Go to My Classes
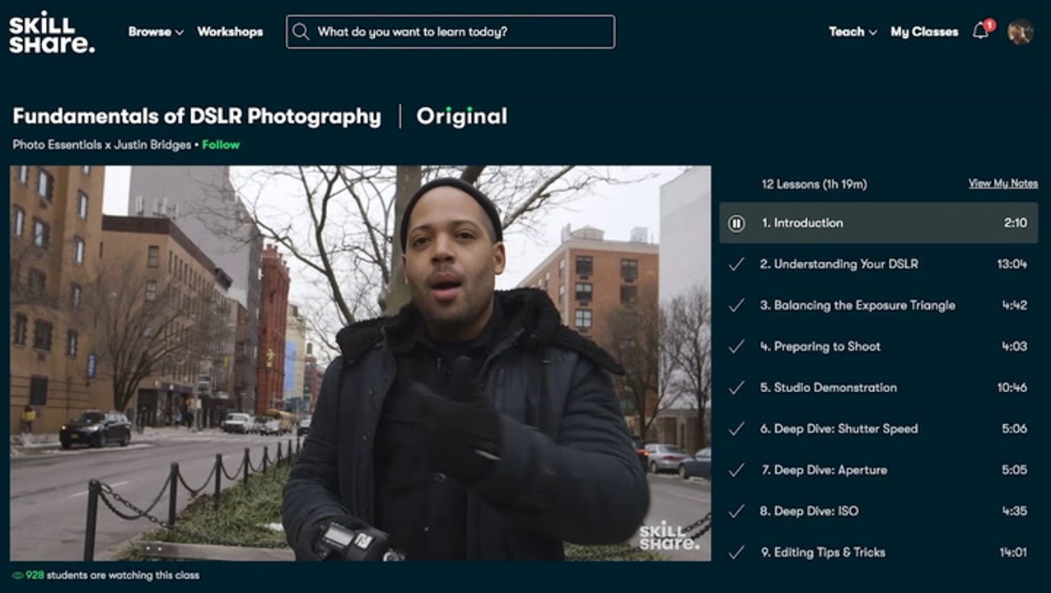The height and width of the screenshot is (593, 1051). pyautogui.click(x=924, y=32)
